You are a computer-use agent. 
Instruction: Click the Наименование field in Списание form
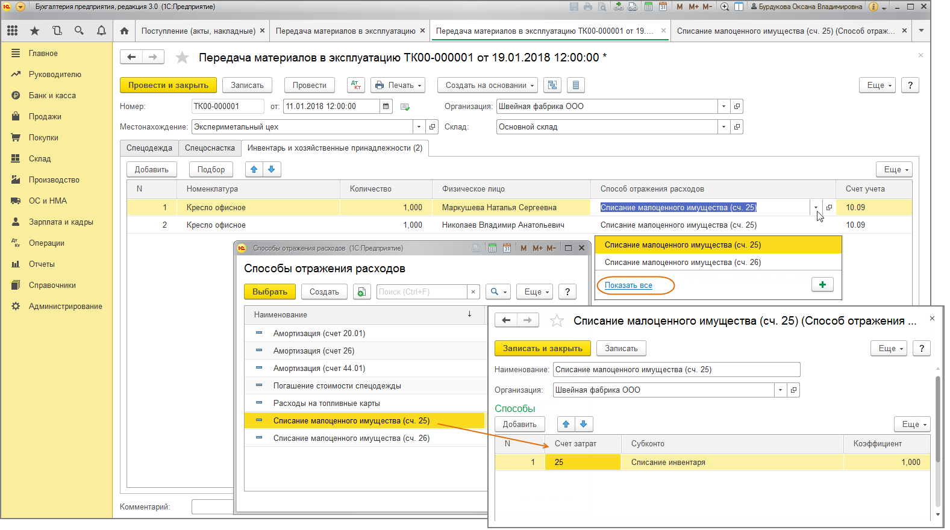click(677, 370)
